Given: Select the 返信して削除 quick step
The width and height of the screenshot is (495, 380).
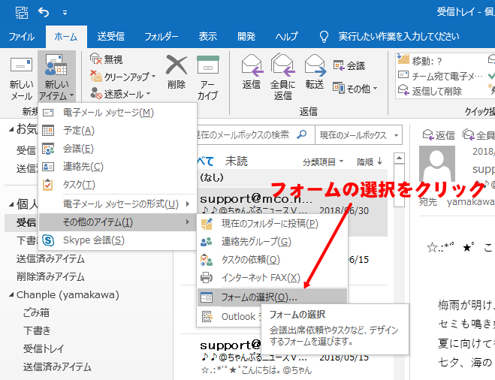Looking at the screenshot, I should 430,91.
